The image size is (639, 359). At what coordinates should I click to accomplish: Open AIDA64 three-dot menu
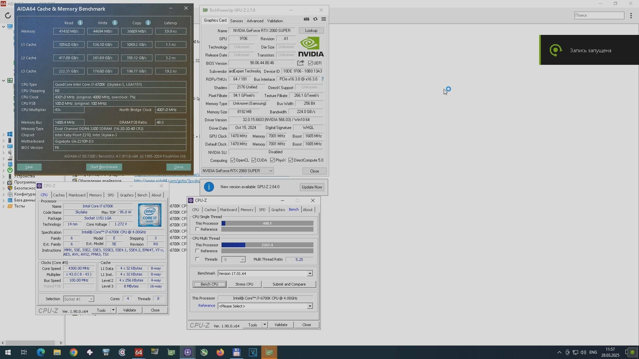631,15
